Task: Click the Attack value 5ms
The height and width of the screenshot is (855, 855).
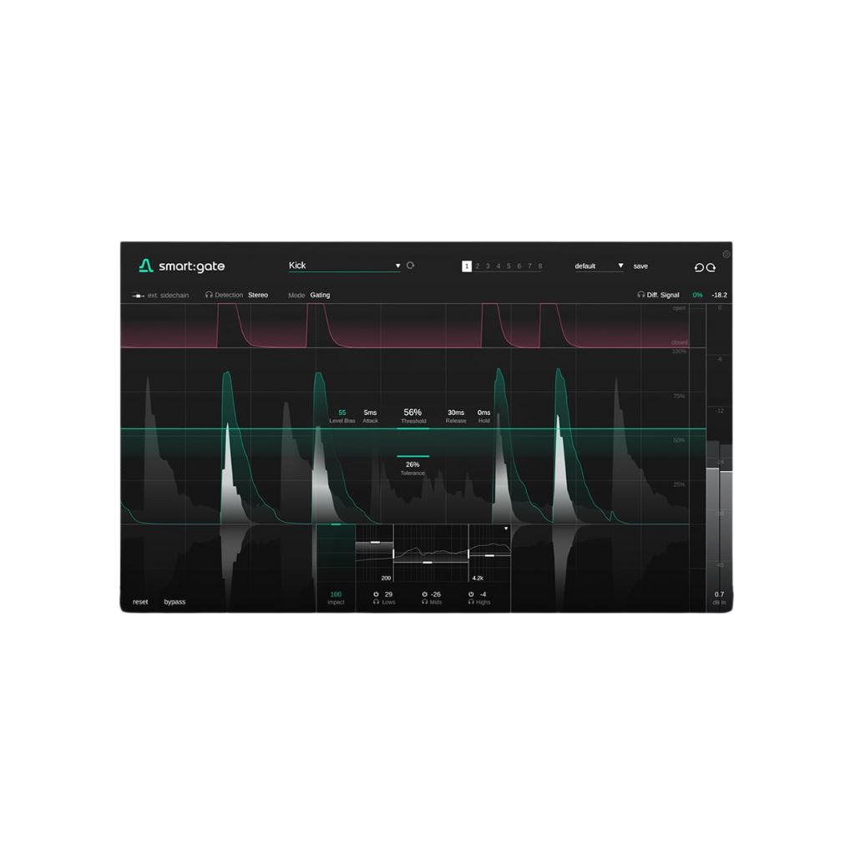Action: pyautogui.click(x=370, y=412)
